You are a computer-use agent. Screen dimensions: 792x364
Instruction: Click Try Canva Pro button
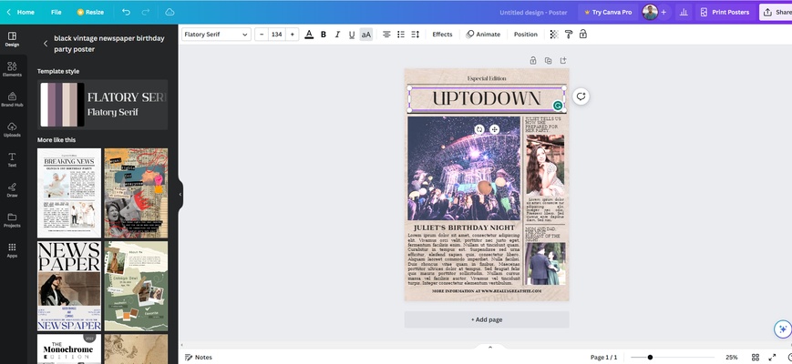coord(608,12)
